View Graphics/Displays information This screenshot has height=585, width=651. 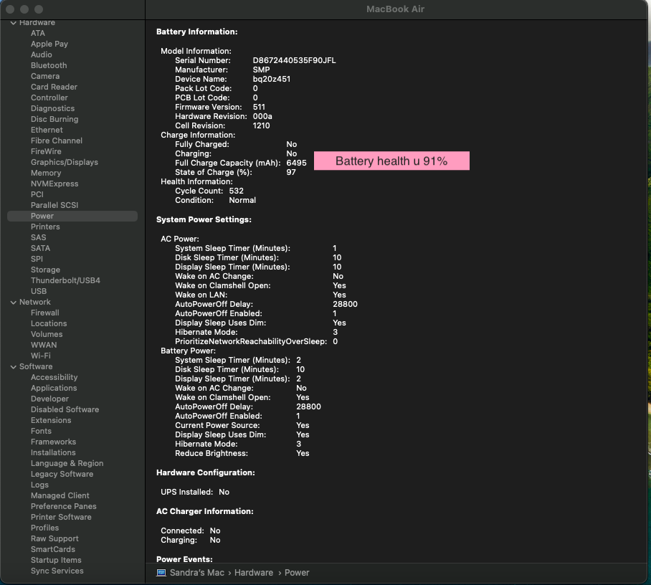tap(65, 162)
